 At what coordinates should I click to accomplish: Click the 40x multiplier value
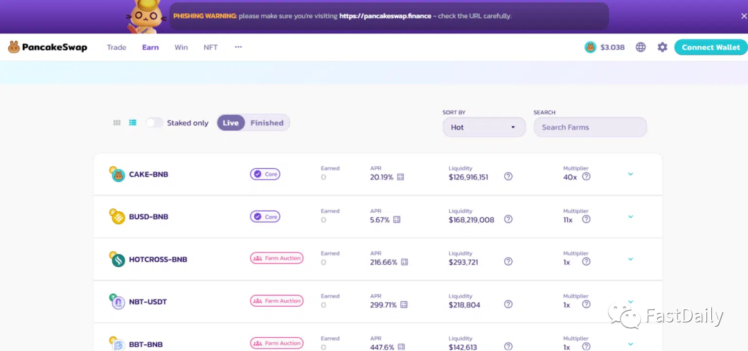(570, 177)
